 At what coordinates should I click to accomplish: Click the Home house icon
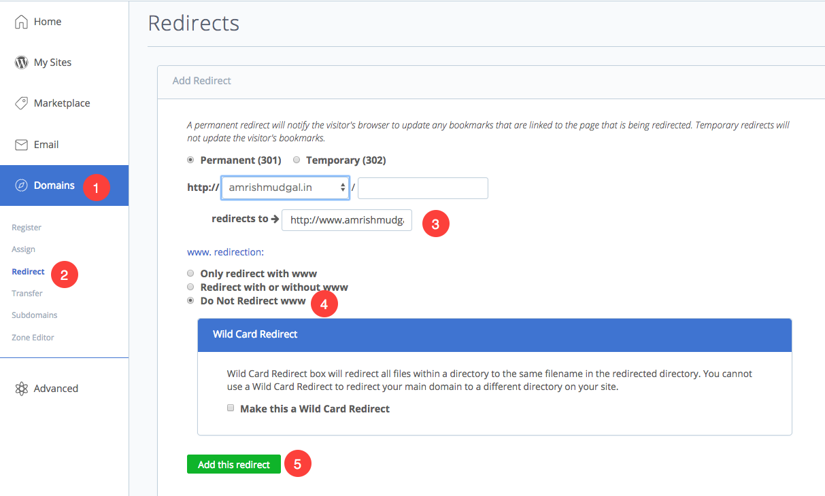click(x=21, y=22)
